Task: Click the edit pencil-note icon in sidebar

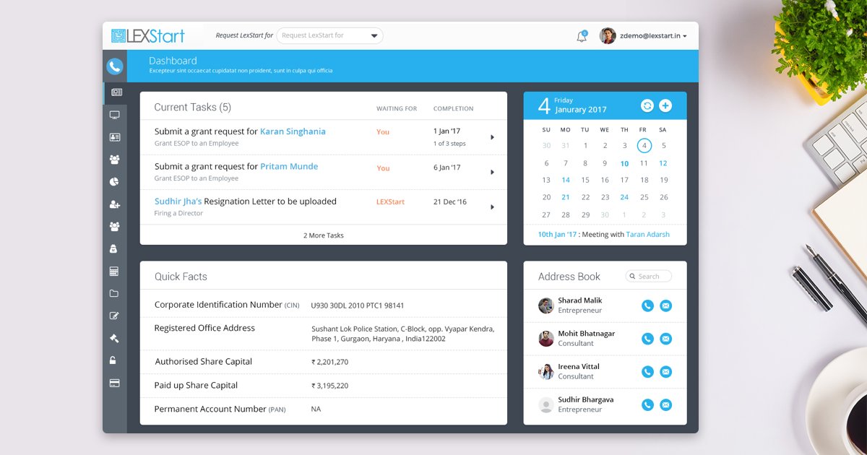Action: point(114,316)
